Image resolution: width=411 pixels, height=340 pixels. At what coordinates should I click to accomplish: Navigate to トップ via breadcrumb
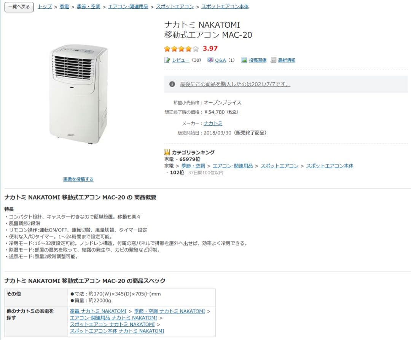click(44, 6)
